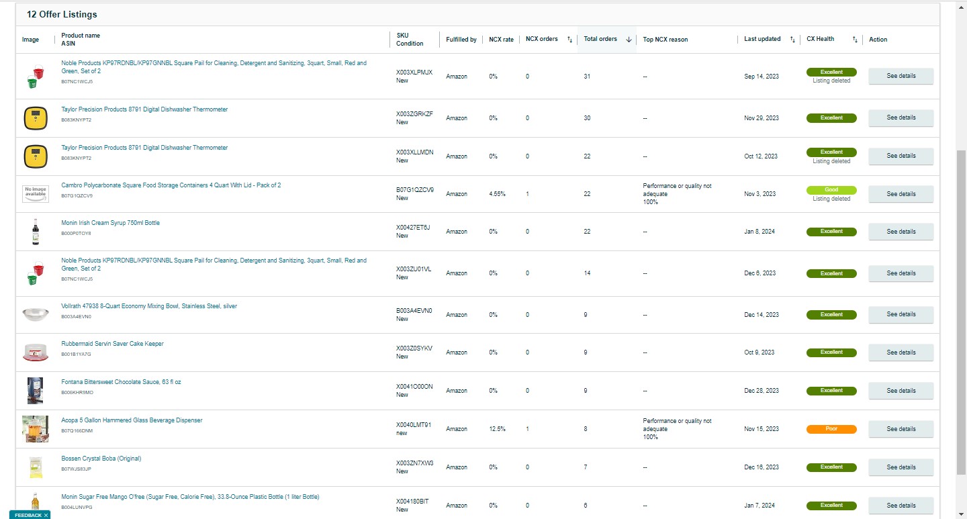Click the CX Health column sort arrows
This screenshot has height=519, width=967.
pyautogui.click(x=855, y=40)
